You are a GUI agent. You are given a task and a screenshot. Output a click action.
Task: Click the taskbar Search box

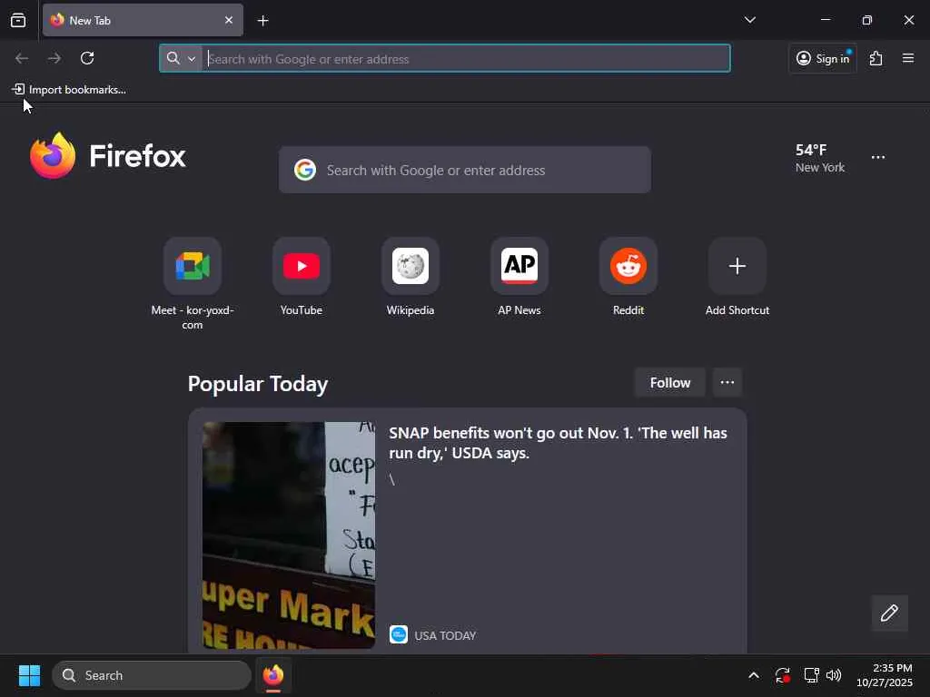click(152, 675)
